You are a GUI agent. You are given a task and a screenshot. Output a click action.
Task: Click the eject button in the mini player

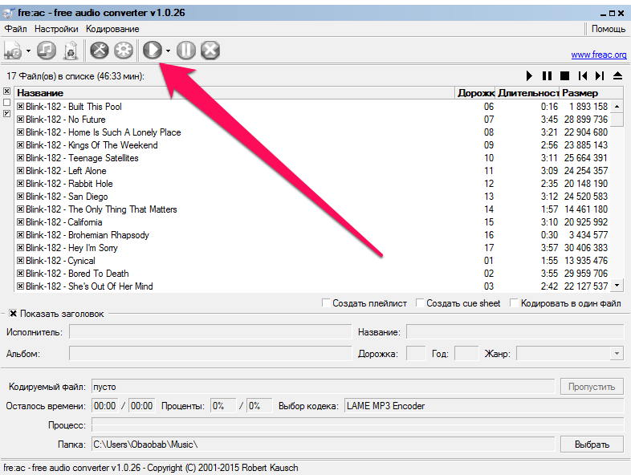(617, 75)
